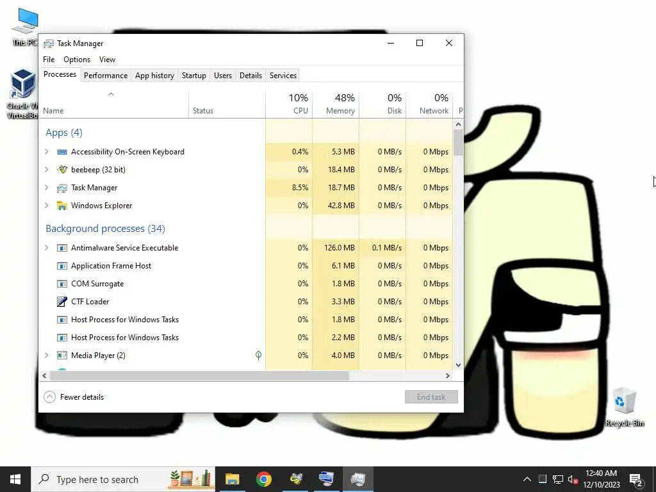Select the first Host Process for Windows Tasks row
656x492 pixels.
[246, 320]
